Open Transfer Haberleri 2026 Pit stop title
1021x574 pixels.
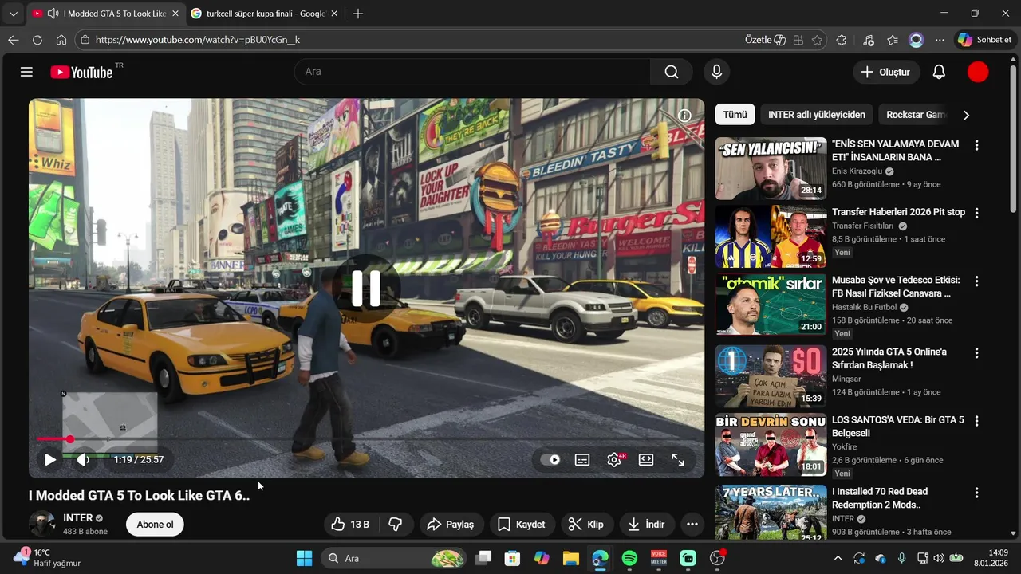[x=898, y=212]
